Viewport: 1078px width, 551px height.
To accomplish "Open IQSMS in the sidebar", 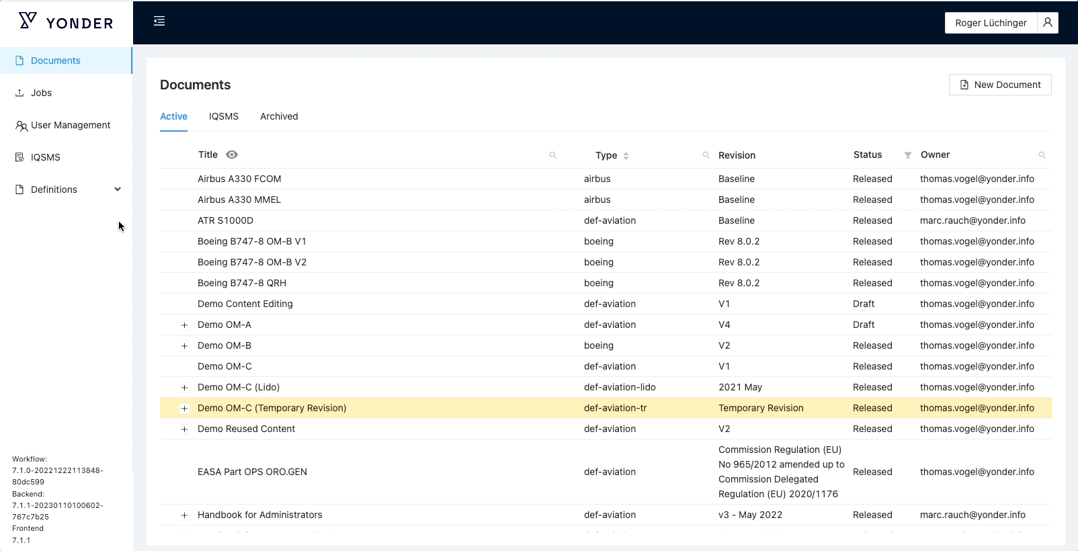I will point(66,157).
